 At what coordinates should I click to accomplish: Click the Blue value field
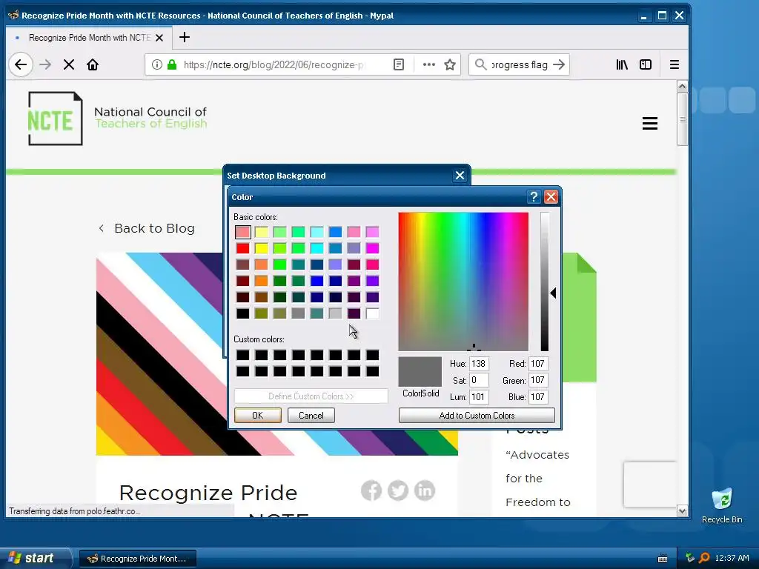click(x=538, y=397)
